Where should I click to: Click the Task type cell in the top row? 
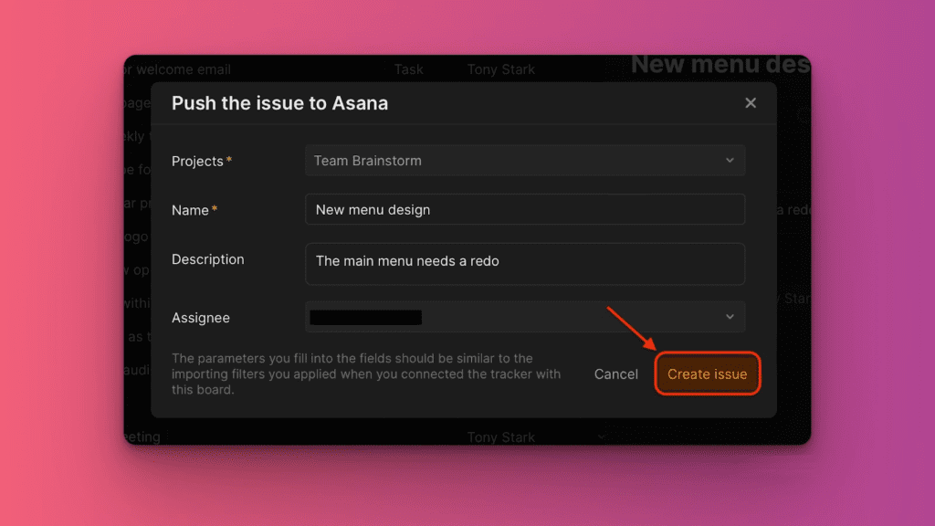click(x=409, y=69)
